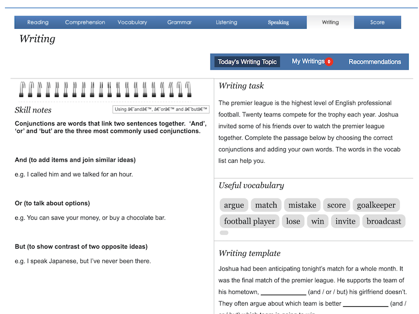Go to the Vocabulary tab
The height and width of the screenshot is (314, 419).
(132, 23)
